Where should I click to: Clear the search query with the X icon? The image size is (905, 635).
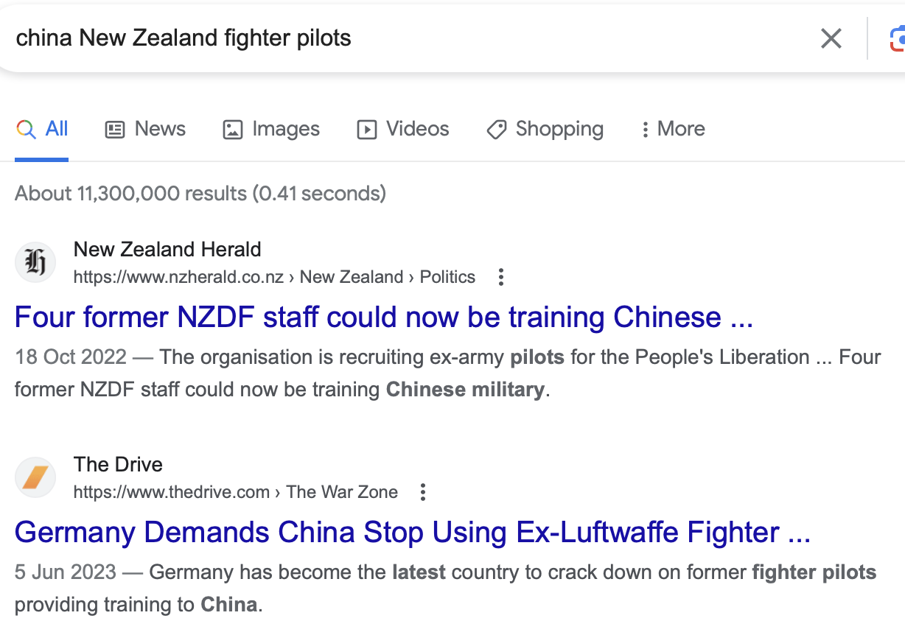pos(831,38)
